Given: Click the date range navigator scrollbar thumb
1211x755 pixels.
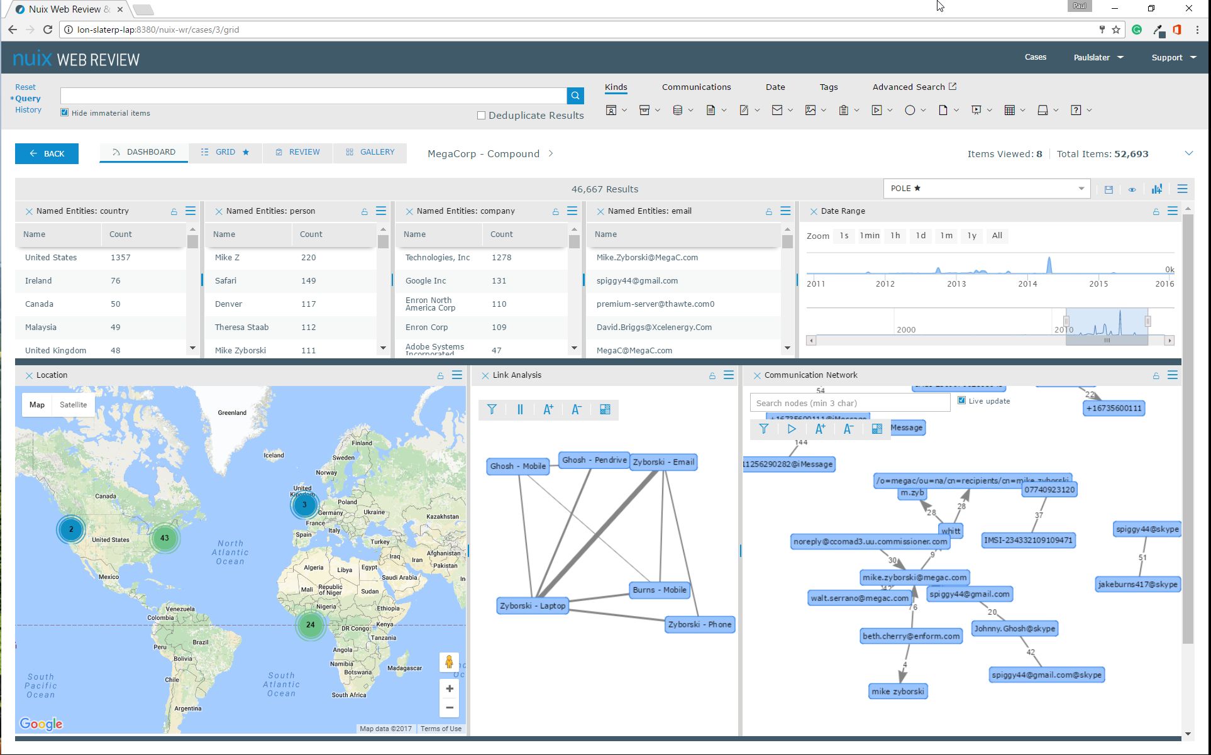Looking at the screenshot, I should coord(1107,341).
